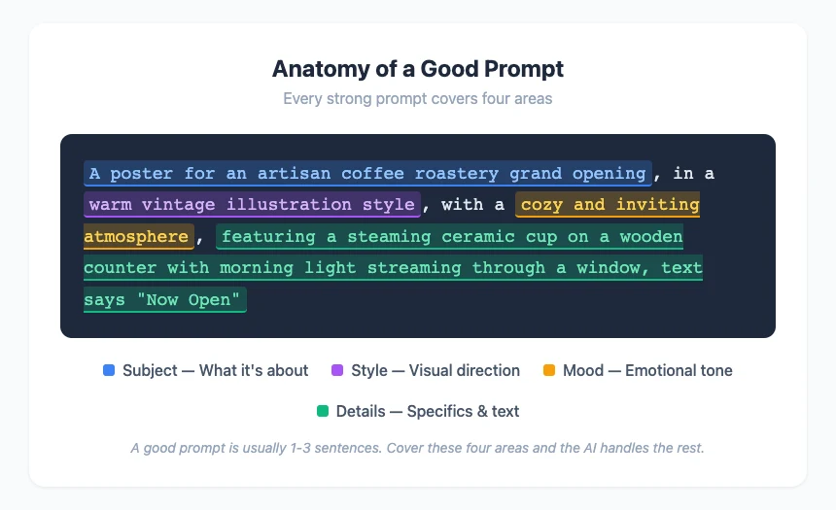Click the italic footer note about 1-3 sentences
This screenshot has width=836, height=510.
coord(418,448)
